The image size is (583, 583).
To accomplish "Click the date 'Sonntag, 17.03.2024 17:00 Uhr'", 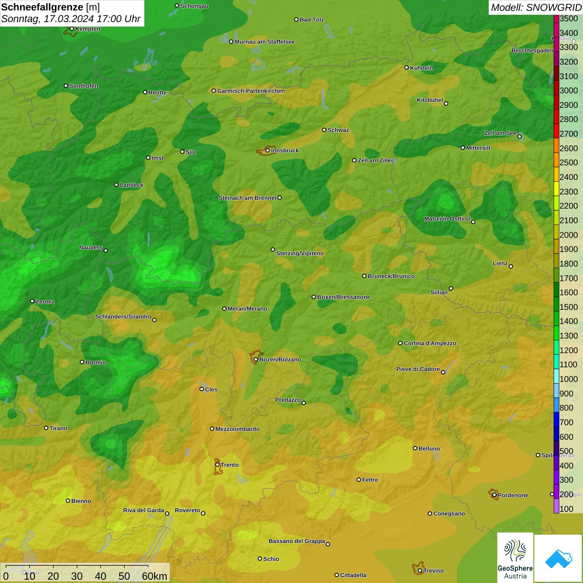I will [71, 19].
